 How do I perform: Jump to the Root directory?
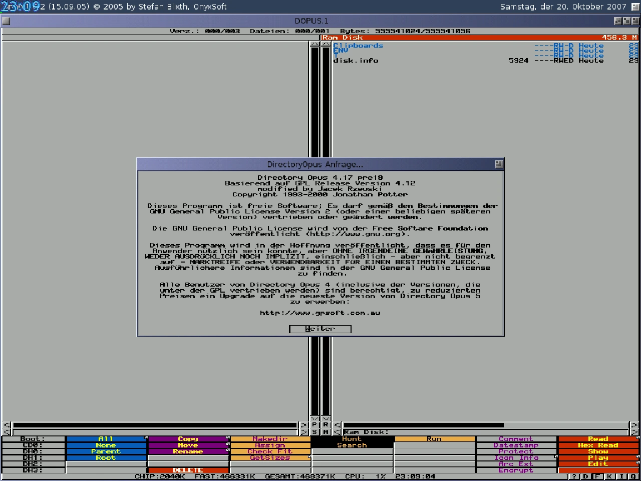tap(106, 457)
